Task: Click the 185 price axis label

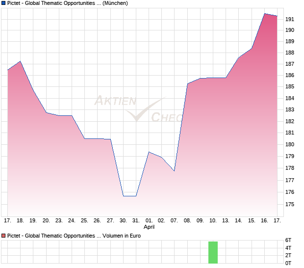Action: (290, 86)
